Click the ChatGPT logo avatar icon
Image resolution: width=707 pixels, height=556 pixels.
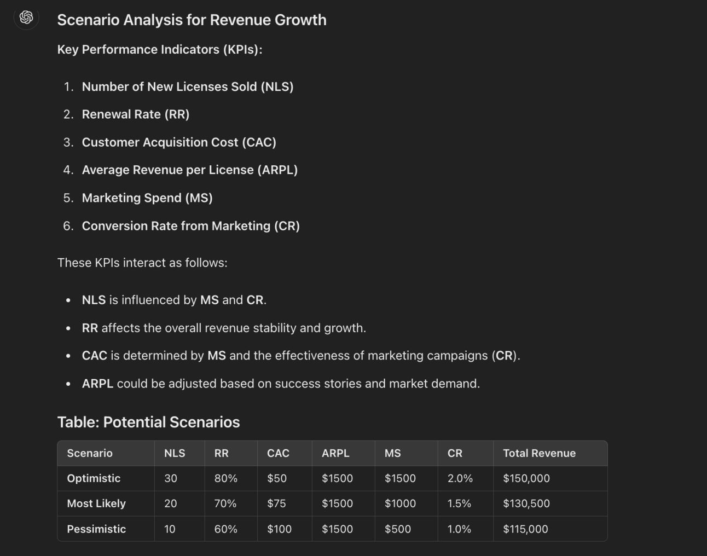tap(26, 18)
